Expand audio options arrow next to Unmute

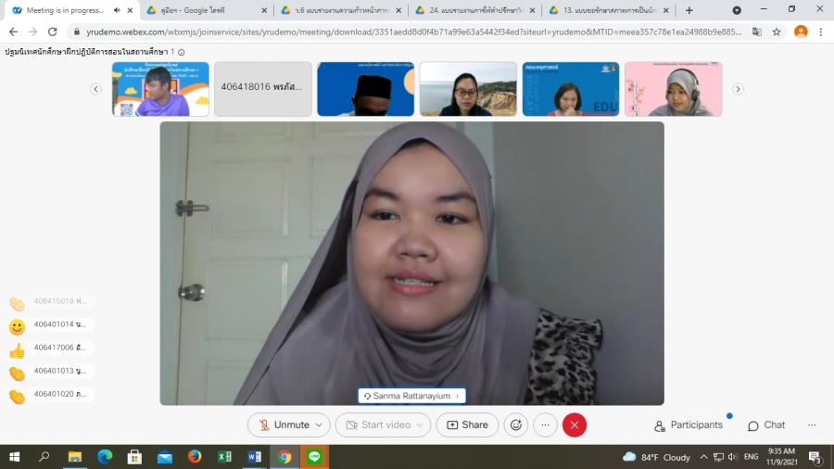320,425
